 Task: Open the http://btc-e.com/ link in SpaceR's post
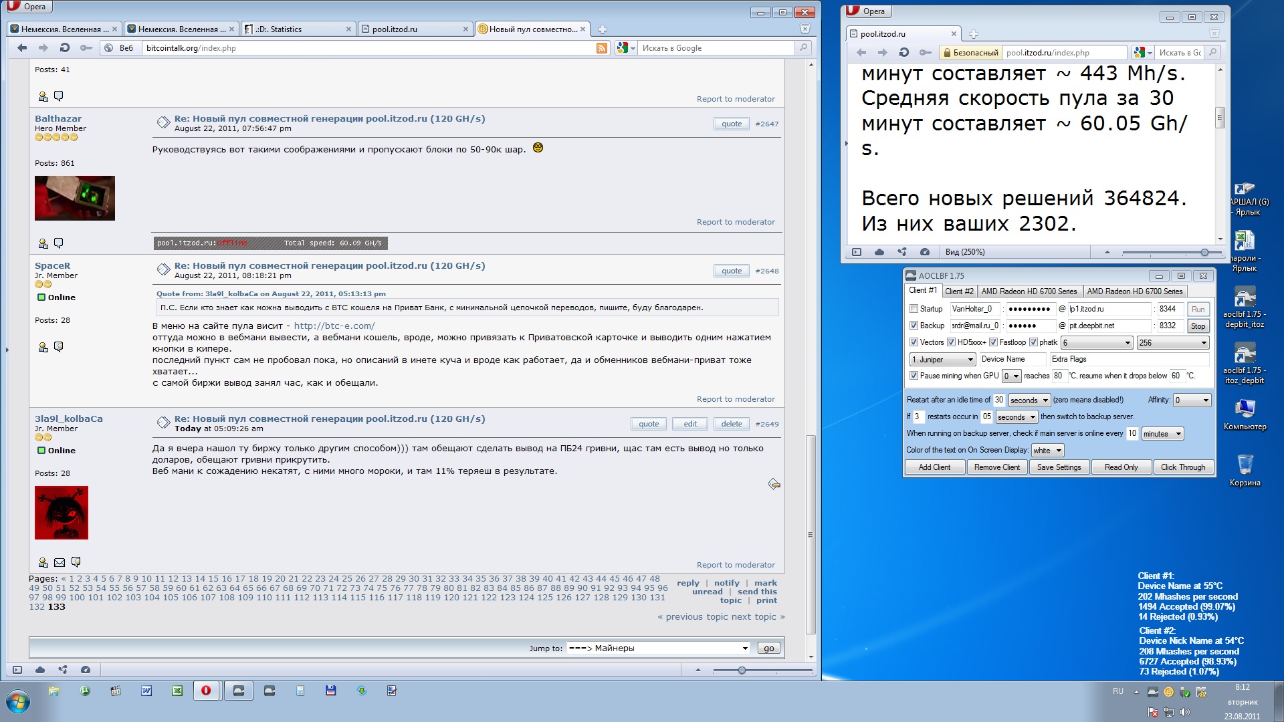(334, 326)
